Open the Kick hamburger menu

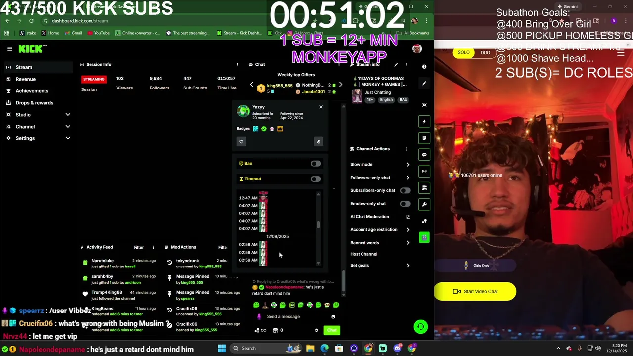click(x=9, y=49)
